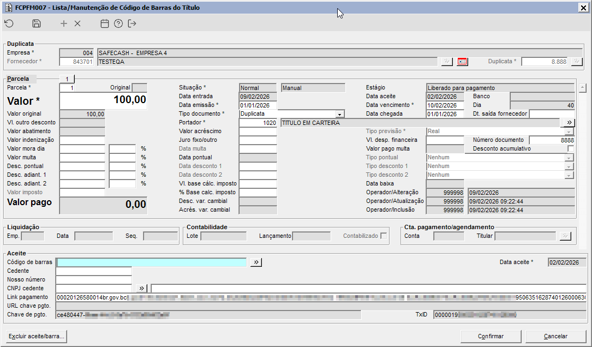Select the Parcela 1 tab
This screenshot has width=592, height=347.
tap(67, 79)
